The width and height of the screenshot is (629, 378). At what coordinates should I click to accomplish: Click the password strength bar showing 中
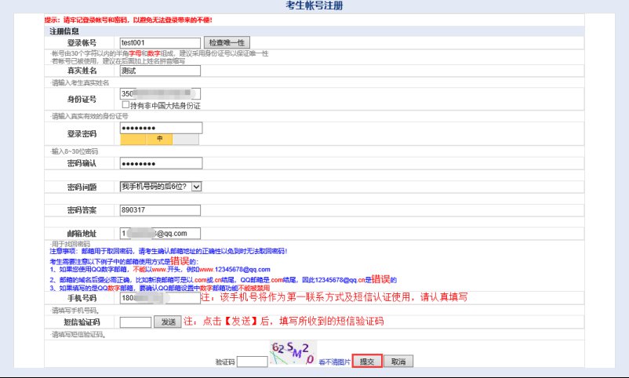(159, 140)
